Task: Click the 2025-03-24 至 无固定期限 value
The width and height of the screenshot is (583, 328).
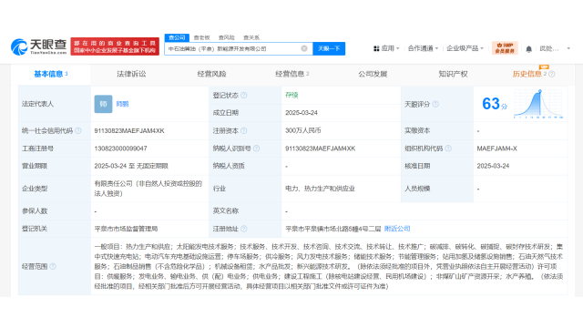Action: pyautogui.click(x=131, y=166)
